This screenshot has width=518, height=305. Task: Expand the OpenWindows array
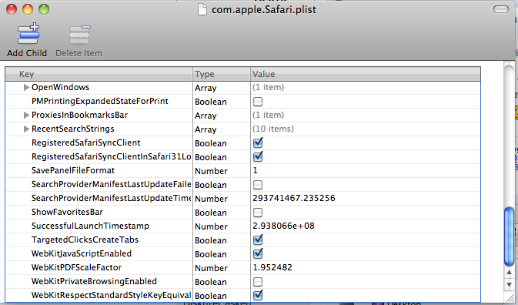[26, 87]
